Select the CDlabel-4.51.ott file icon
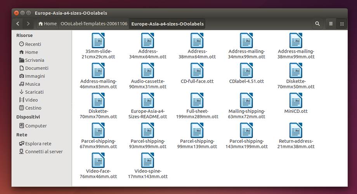The width and height of the screenshot is (357, 194). coord(246,71)
